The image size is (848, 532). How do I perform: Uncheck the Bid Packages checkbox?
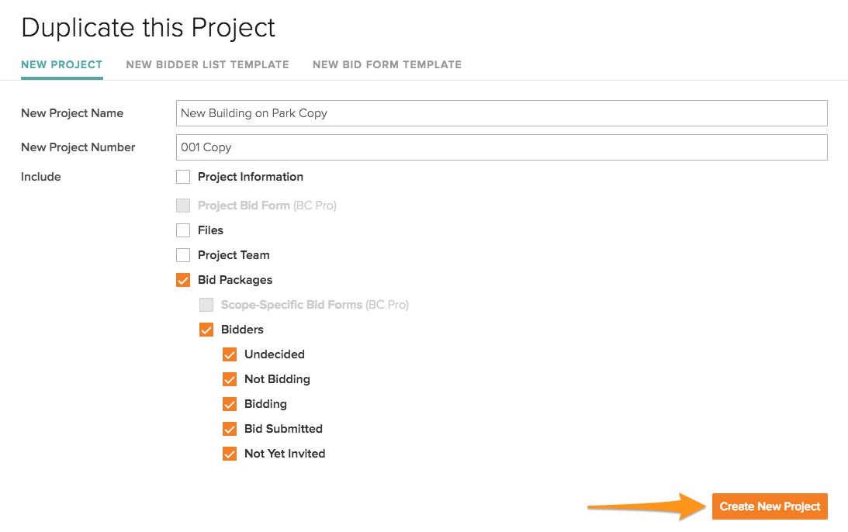tap(183, 280)
